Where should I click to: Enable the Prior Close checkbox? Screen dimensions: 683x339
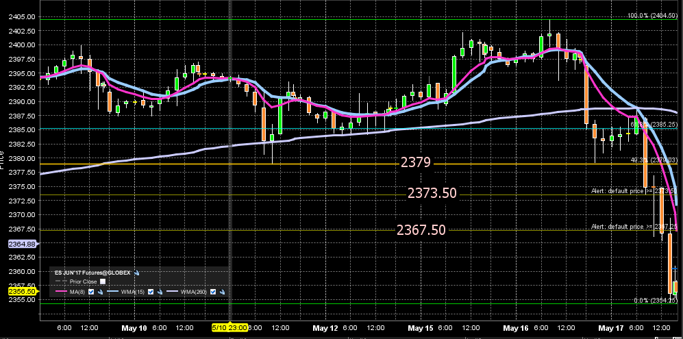(x=103, y=281)
